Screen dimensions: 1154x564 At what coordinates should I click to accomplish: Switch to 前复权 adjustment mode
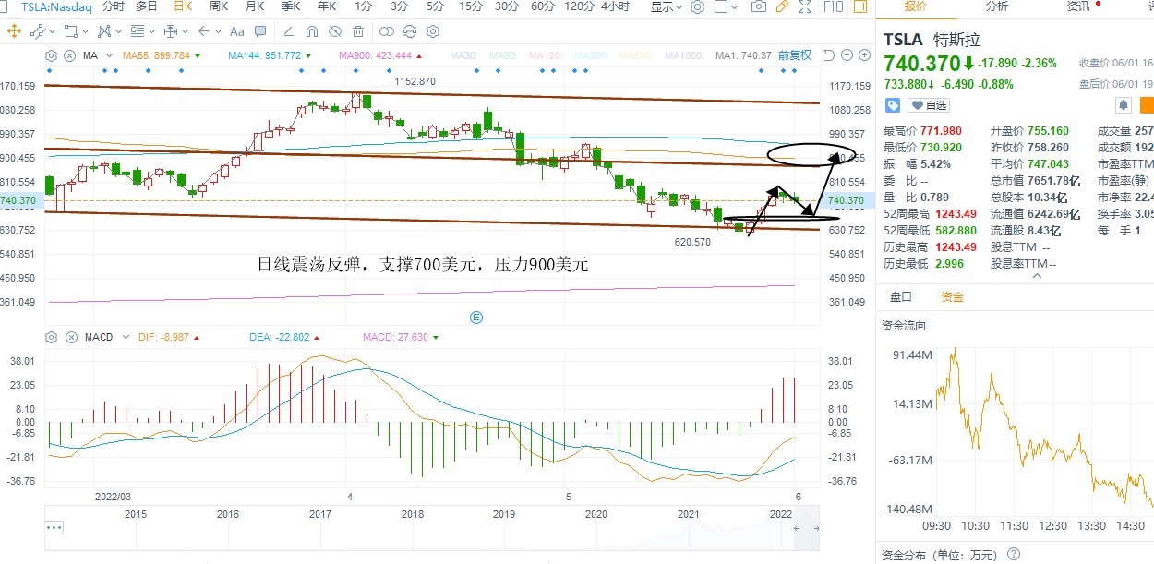(794, 55)
